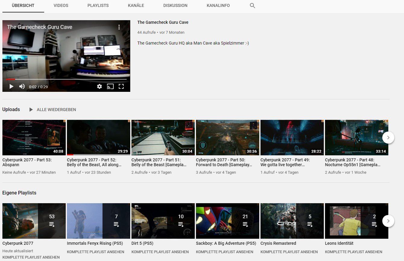Click the 'Crysis Remastered' playlist title

pyautogui.click(x=278, y=243)
